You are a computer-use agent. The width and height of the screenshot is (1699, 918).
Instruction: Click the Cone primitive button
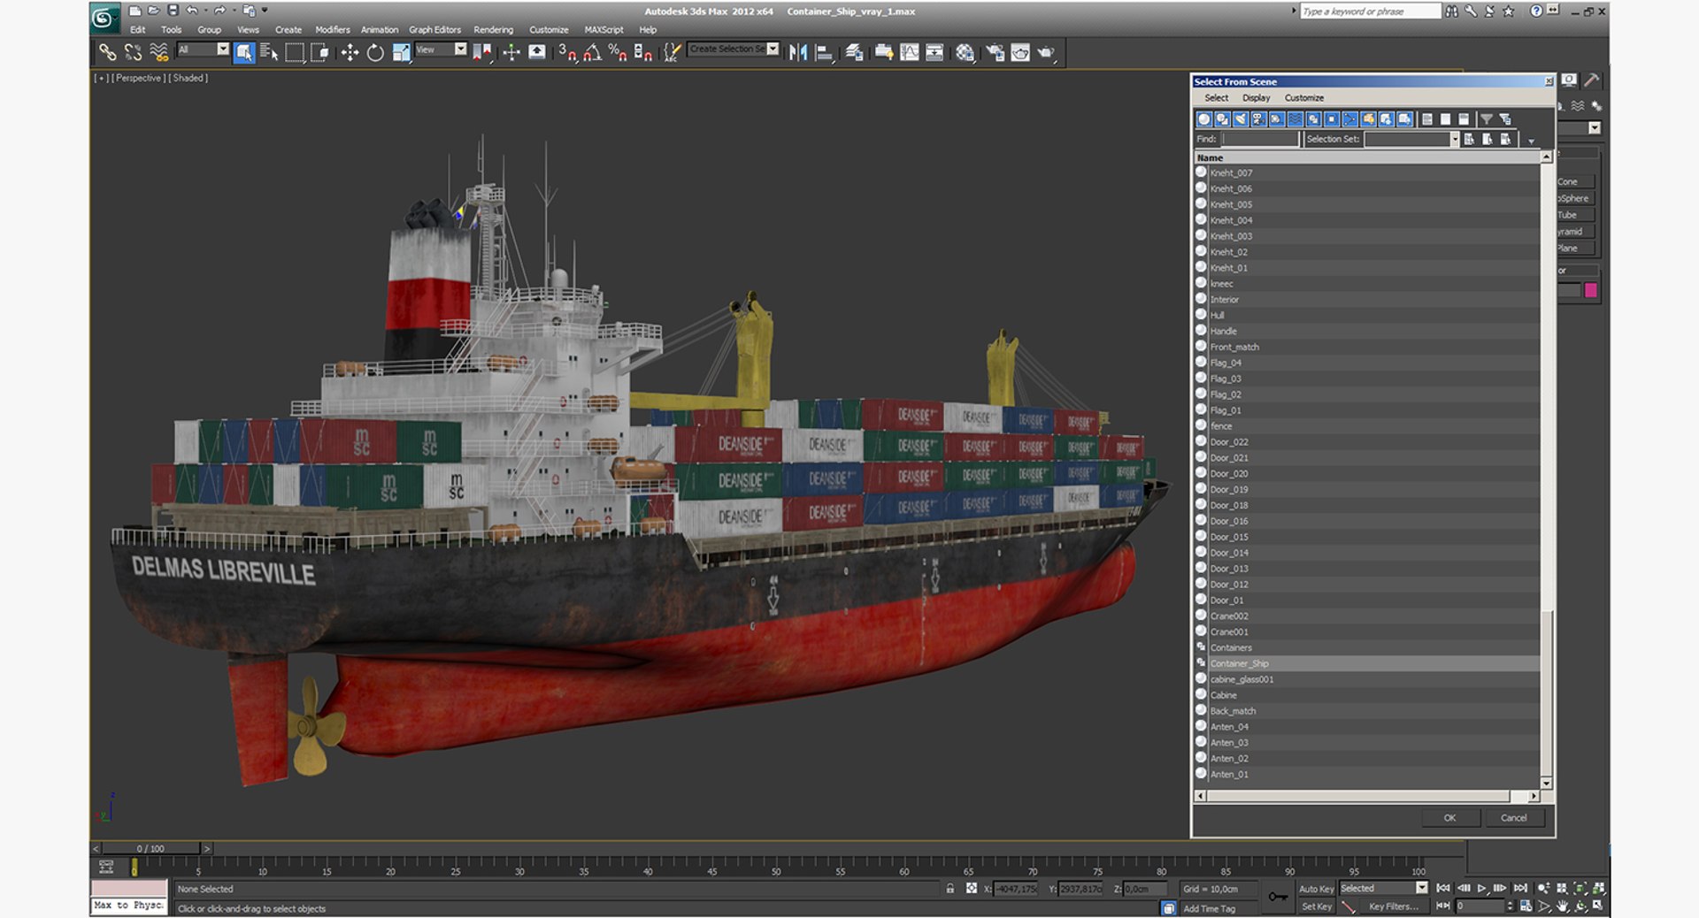[1575, 181]
